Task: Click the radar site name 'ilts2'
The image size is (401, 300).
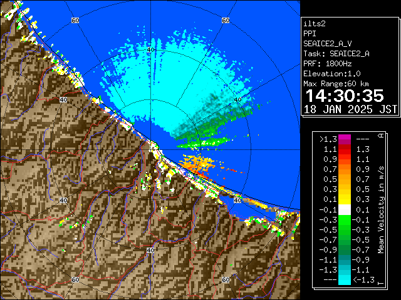Action: point(315,24)
